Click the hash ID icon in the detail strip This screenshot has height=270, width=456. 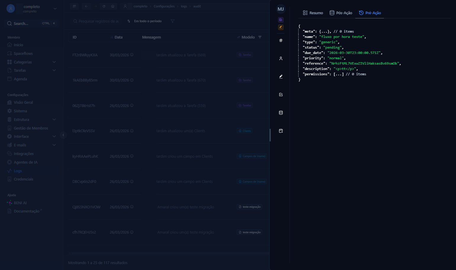281,40
